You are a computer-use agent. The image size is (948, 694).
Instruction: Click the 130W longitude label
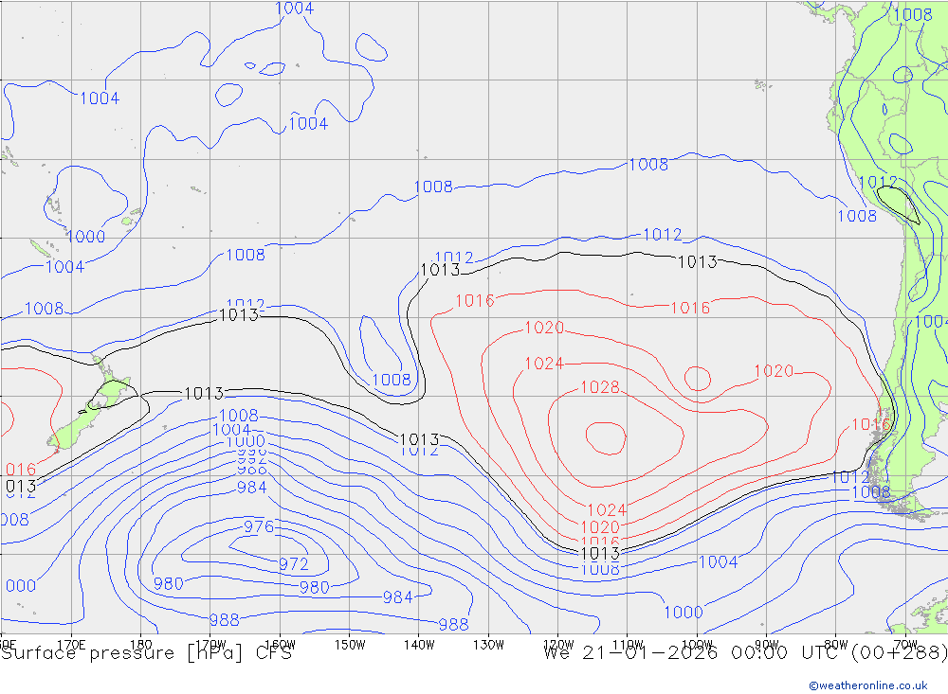pos(488,645)
